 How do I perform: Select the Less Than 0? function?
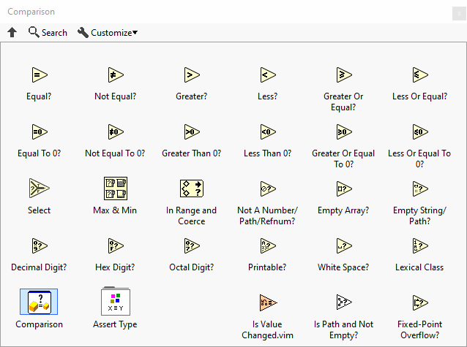click(x=267, y=131)
